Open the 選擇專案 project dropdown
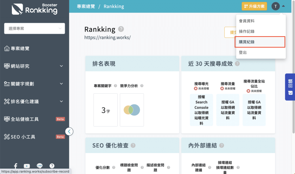The image size is (295, 174). click(35, 28)
